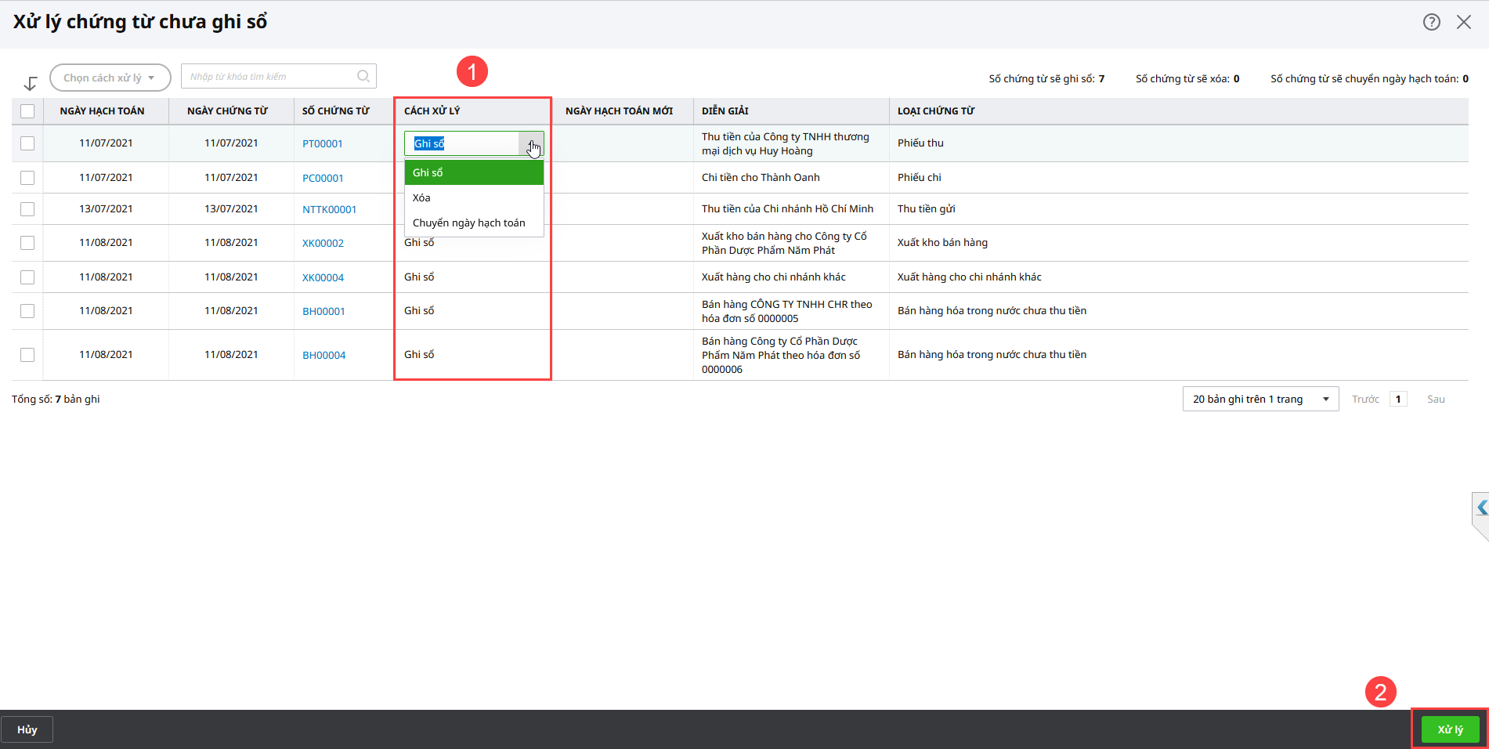Choose 'Chuyển ngày hạch toán' option
This screenshot has width=1489, height=749.
(468, 223)
